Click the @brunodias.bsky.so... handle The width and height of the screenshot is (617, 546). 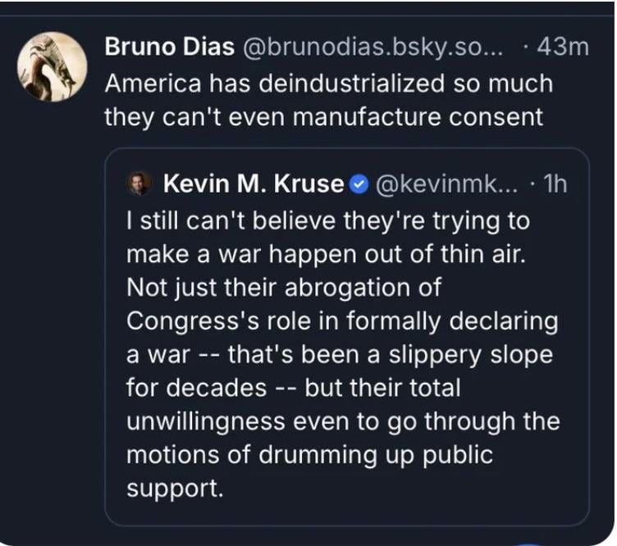tap(372, 48)
